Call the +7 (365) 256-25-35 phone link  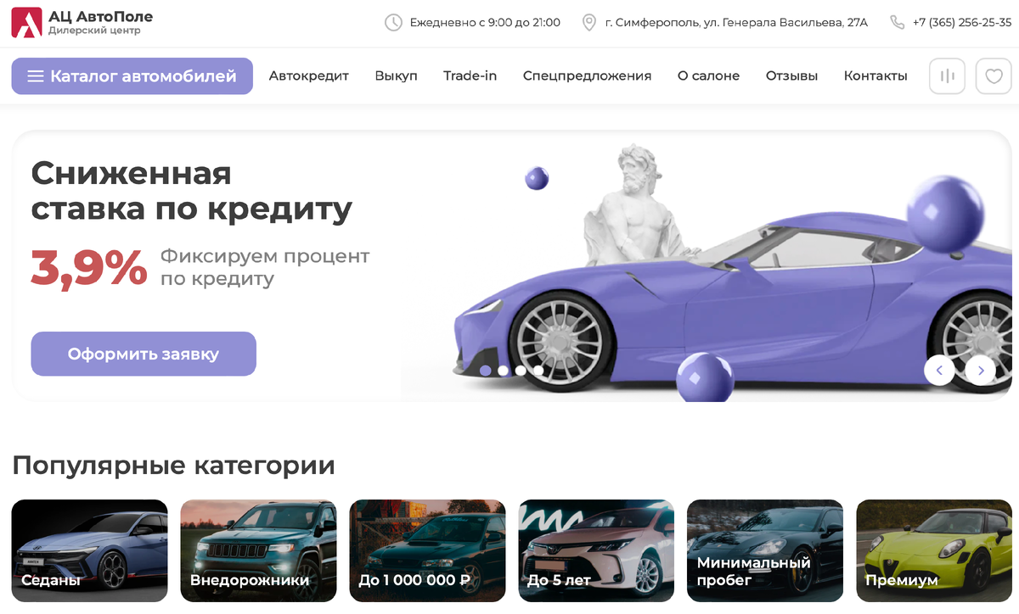click(x=962, y=23)
